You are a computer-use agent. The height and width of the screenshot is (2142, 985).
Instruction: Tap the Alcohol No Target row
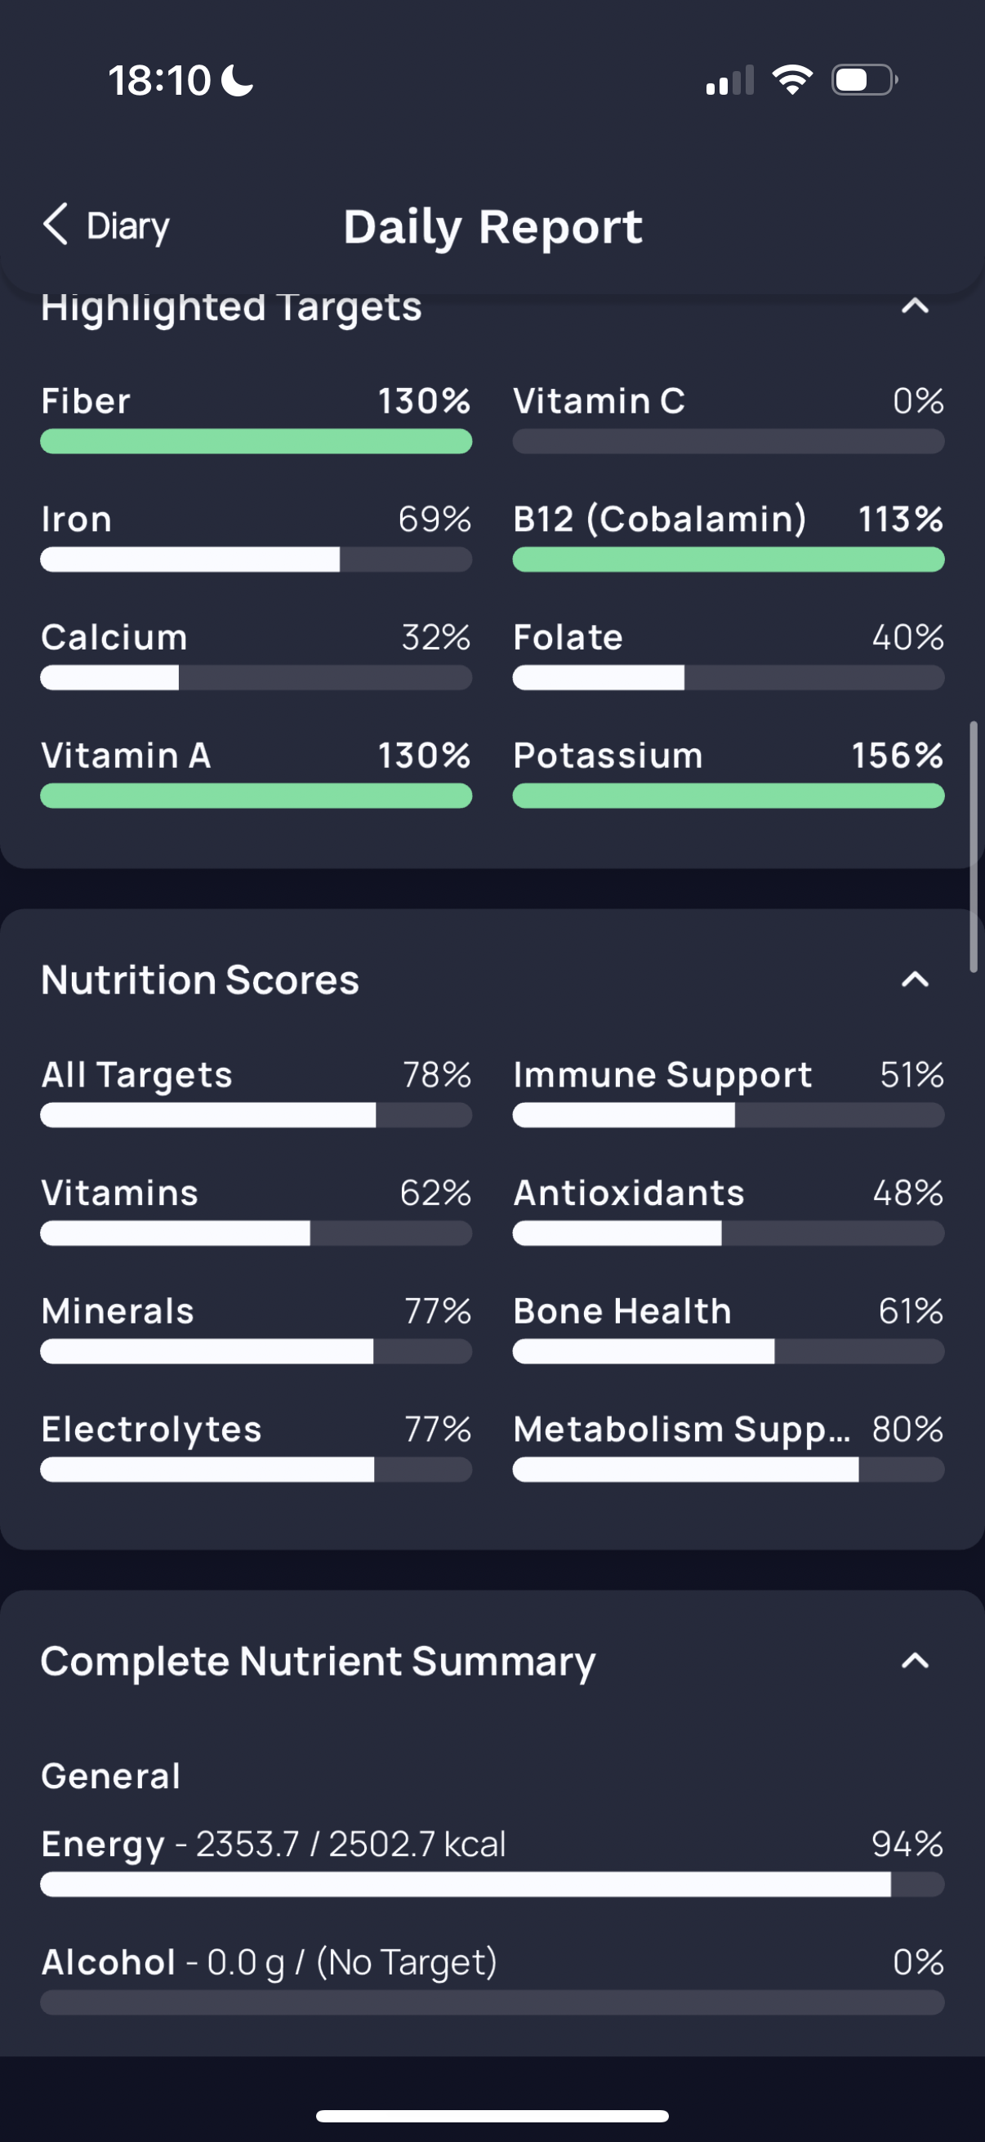point(492,1979)
